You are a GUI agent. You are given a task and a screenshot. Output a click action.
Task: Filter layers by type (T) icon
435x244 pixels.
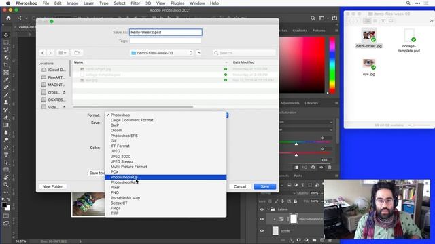[303, 185]
